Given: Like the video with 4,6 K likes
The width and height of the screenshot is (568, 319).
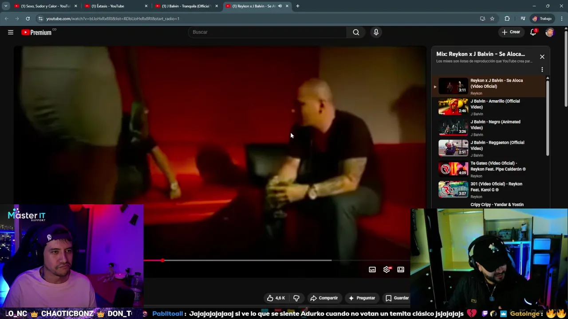Looking at the screenshot, I should (x=276, y=298).
